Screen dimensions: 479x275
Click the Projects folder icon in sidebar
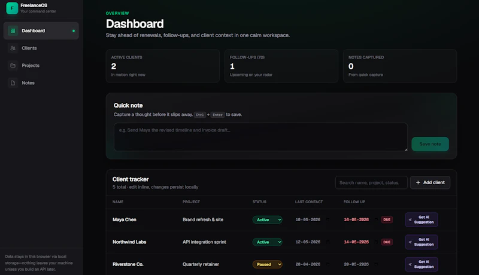click(x=13, y=66)
